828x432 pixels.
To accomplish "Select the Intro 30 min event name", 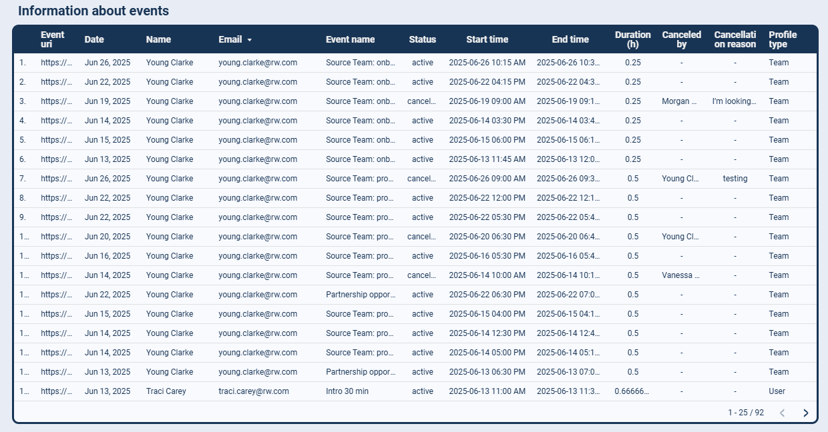I will pos(347,391).
